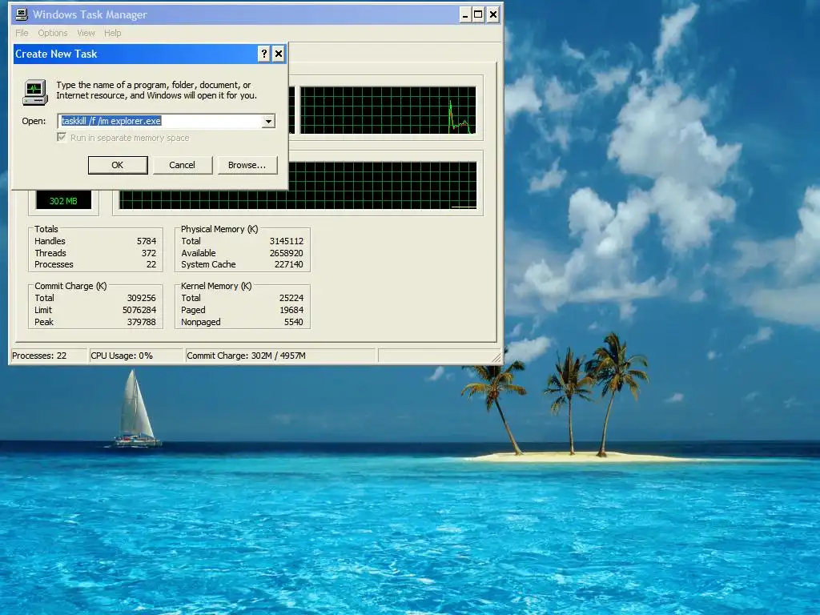Screen dimensions: 820x615
Task: Expand the Open combo box dropdown arrow
Action: coord(268,122)
